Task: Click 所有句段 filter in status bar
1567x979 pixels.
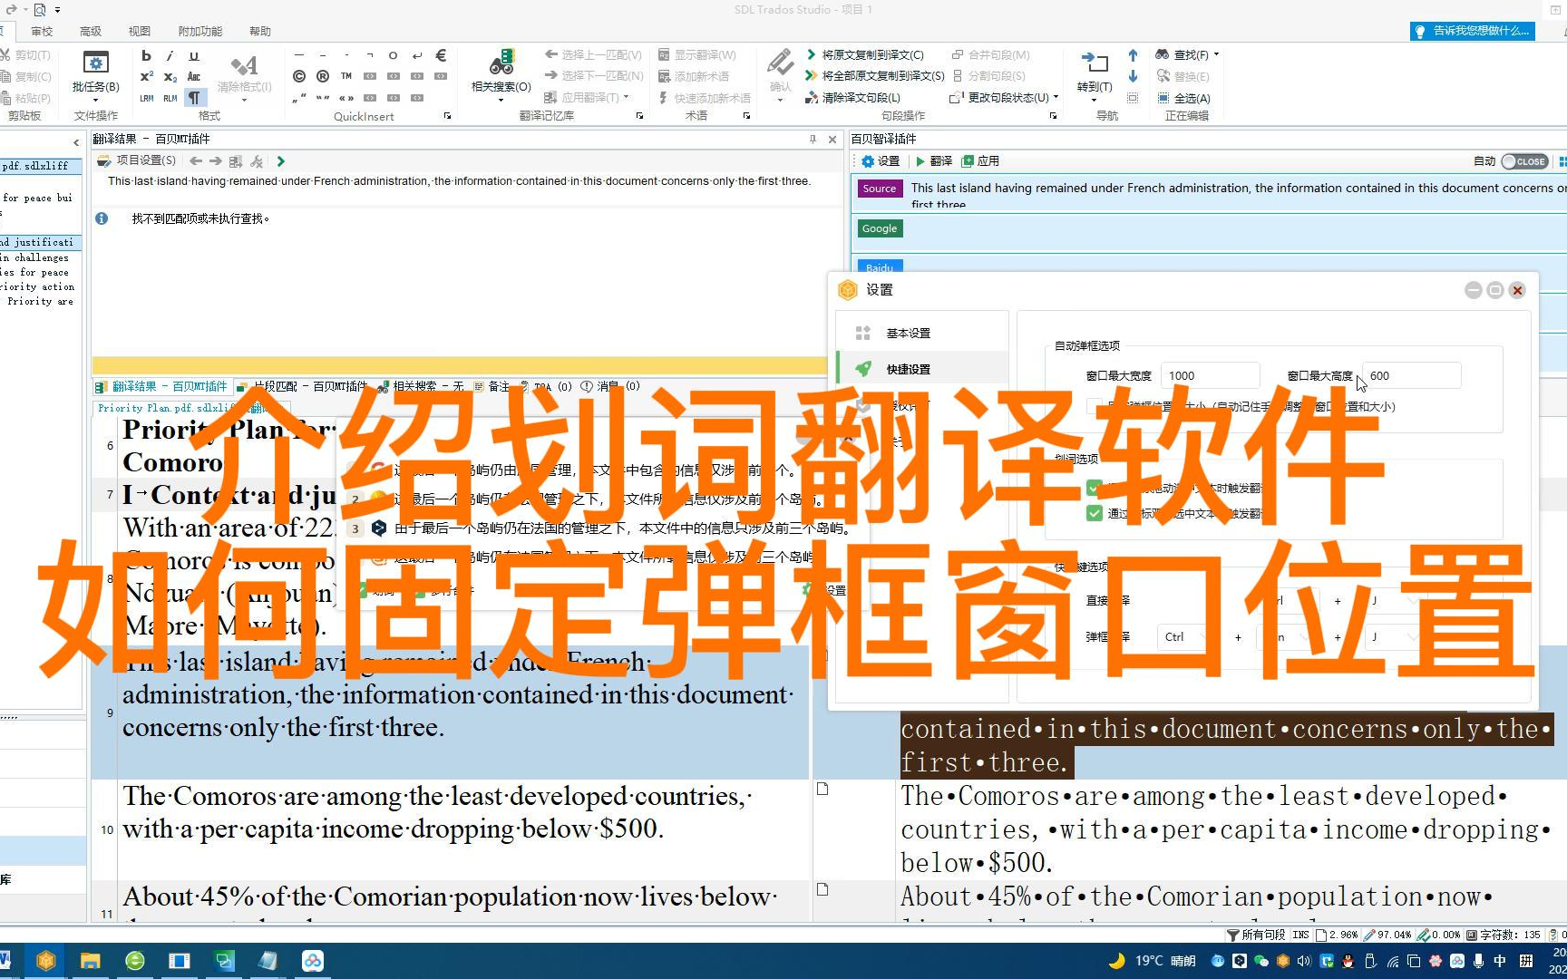Action: click(x=1256, y=935)
